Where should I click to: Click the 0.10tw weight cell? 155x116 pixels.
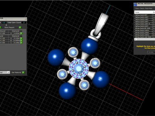pos(17,43)
